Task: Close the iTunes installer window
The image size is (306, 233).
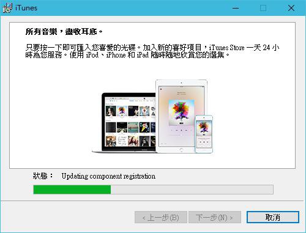Action: pyautogui.click(x=291, y=8)
